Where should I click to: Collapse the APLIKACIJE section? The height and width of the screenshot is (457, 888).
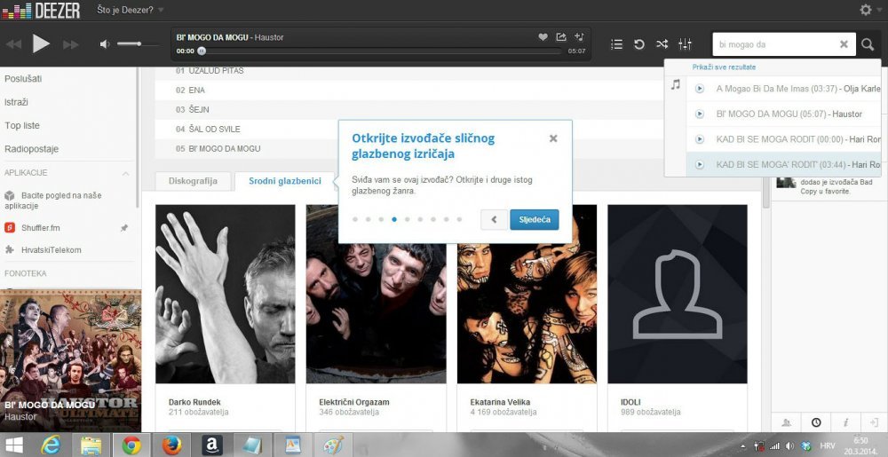coord(126,173)
